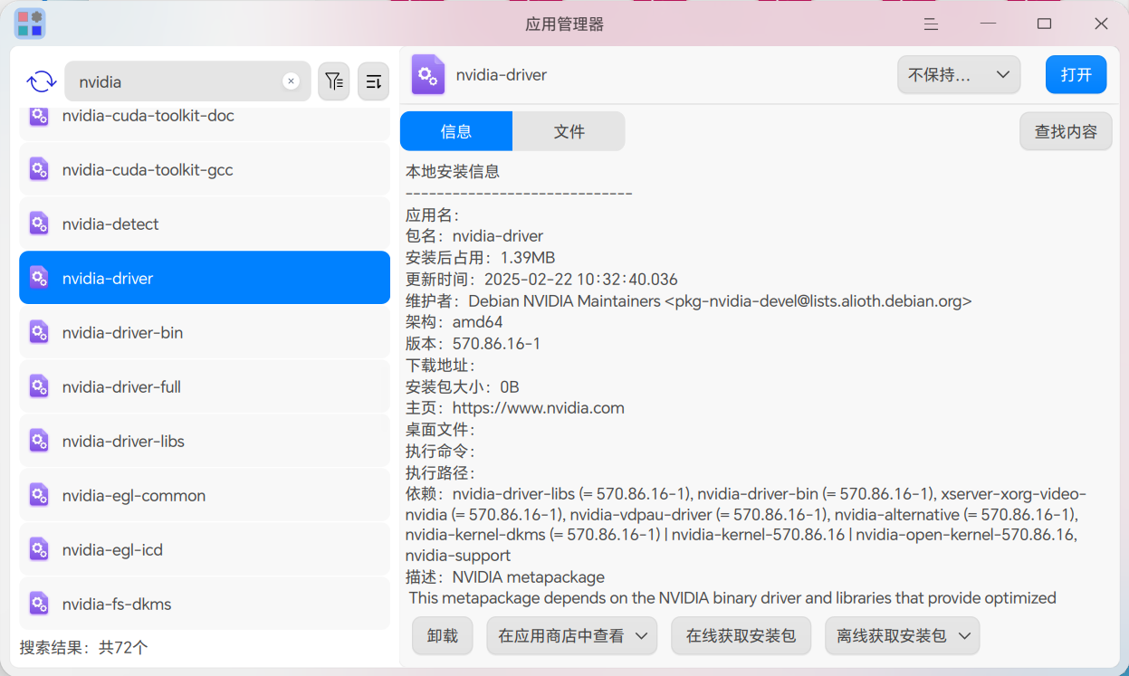
Task: Click the nvidia-egl-icd package icon
Action: click(x=39, y=550)
